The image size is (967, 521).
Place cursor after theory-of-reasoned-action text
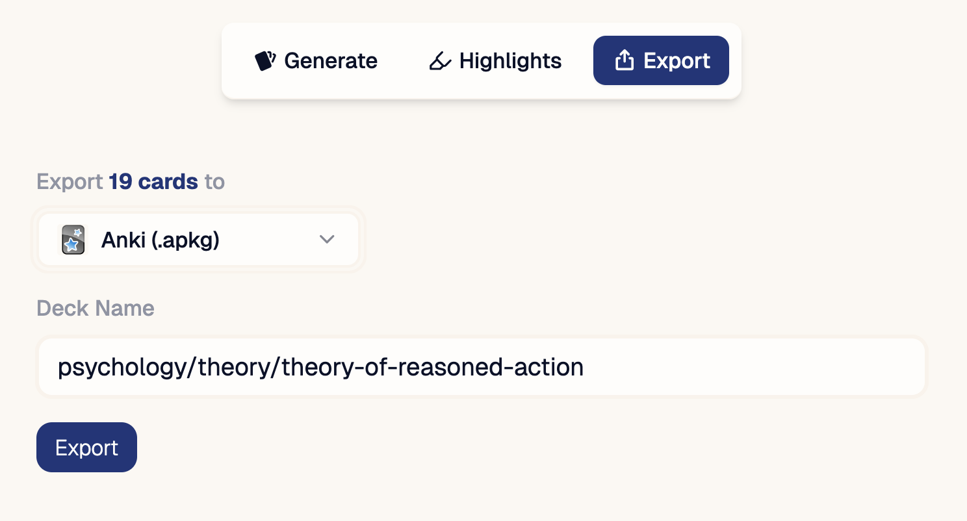[x=584, y=368]
